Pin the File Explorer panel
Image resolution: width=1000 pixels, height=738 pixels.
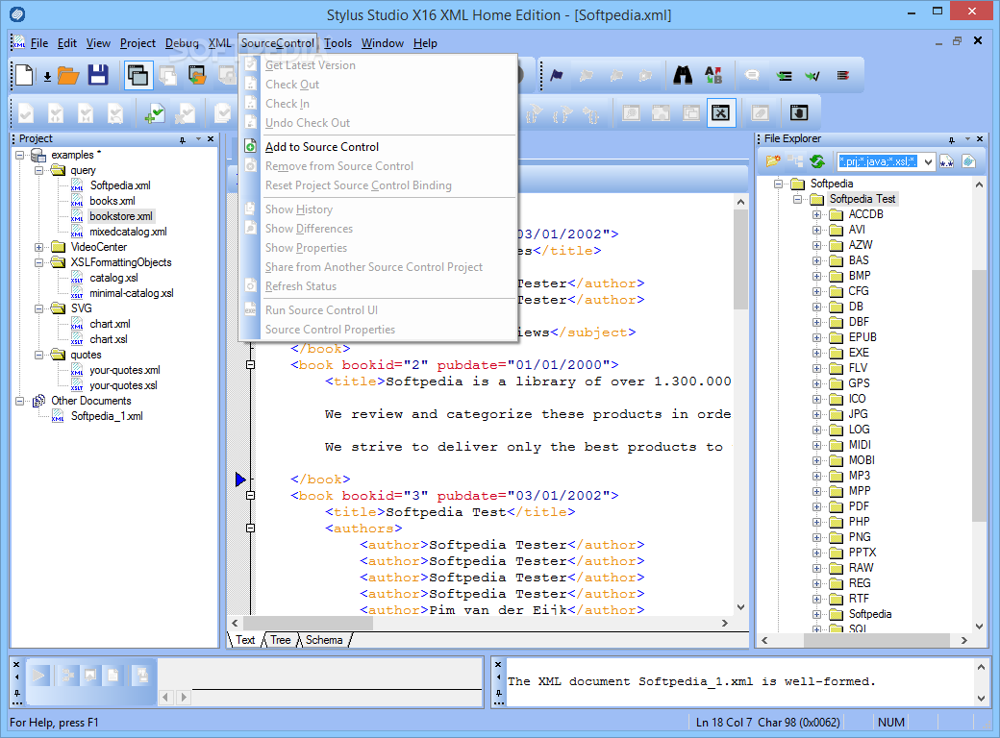coord(952,139)
